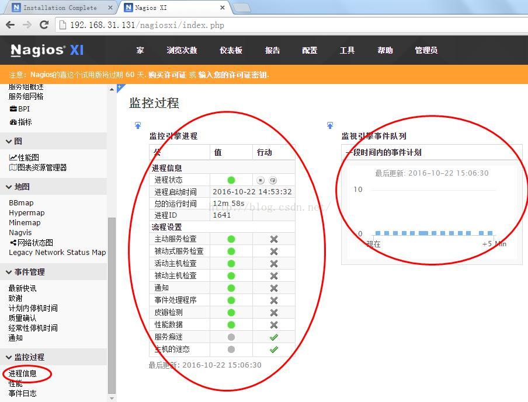Click the browser forward arrow
This screenshot has height=402, width=528.
[x=27, y=25]
